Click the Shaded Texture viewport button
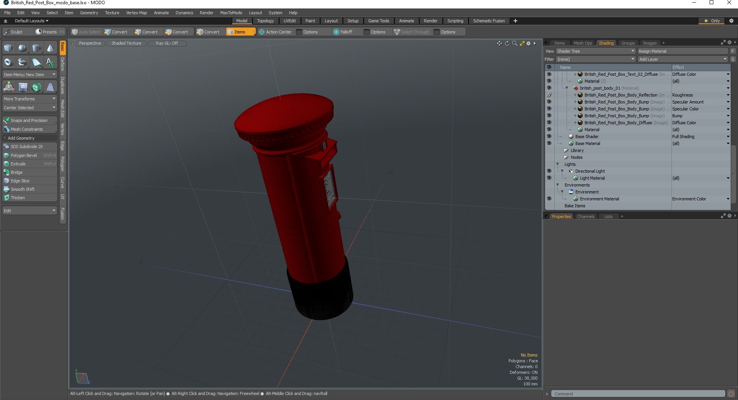The image size is (738, 400). (x=126, y=43)
